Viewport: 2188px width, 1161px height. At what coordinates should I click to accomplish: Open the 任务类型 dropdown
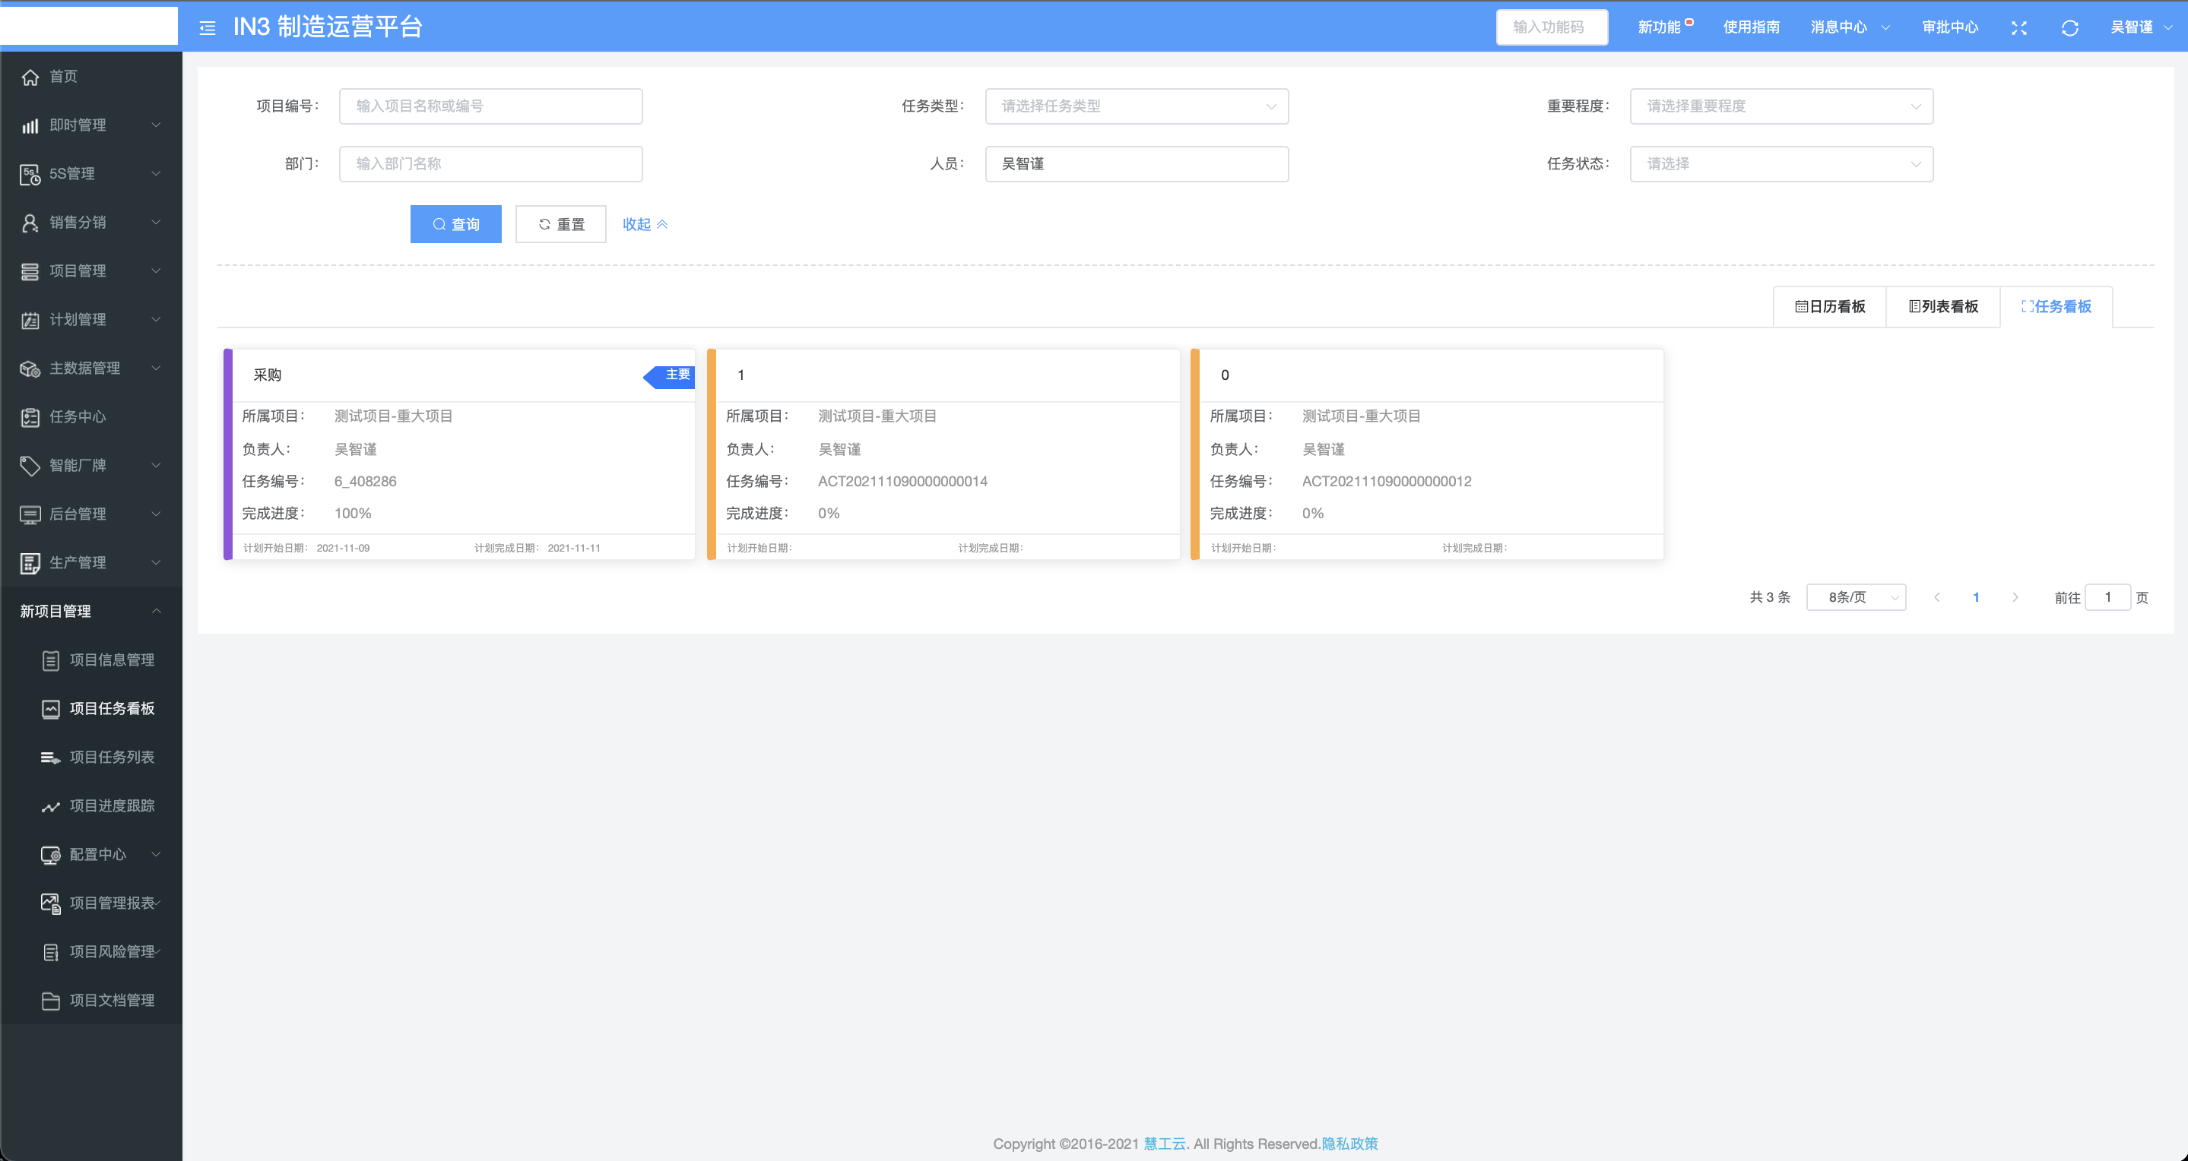1136,106
